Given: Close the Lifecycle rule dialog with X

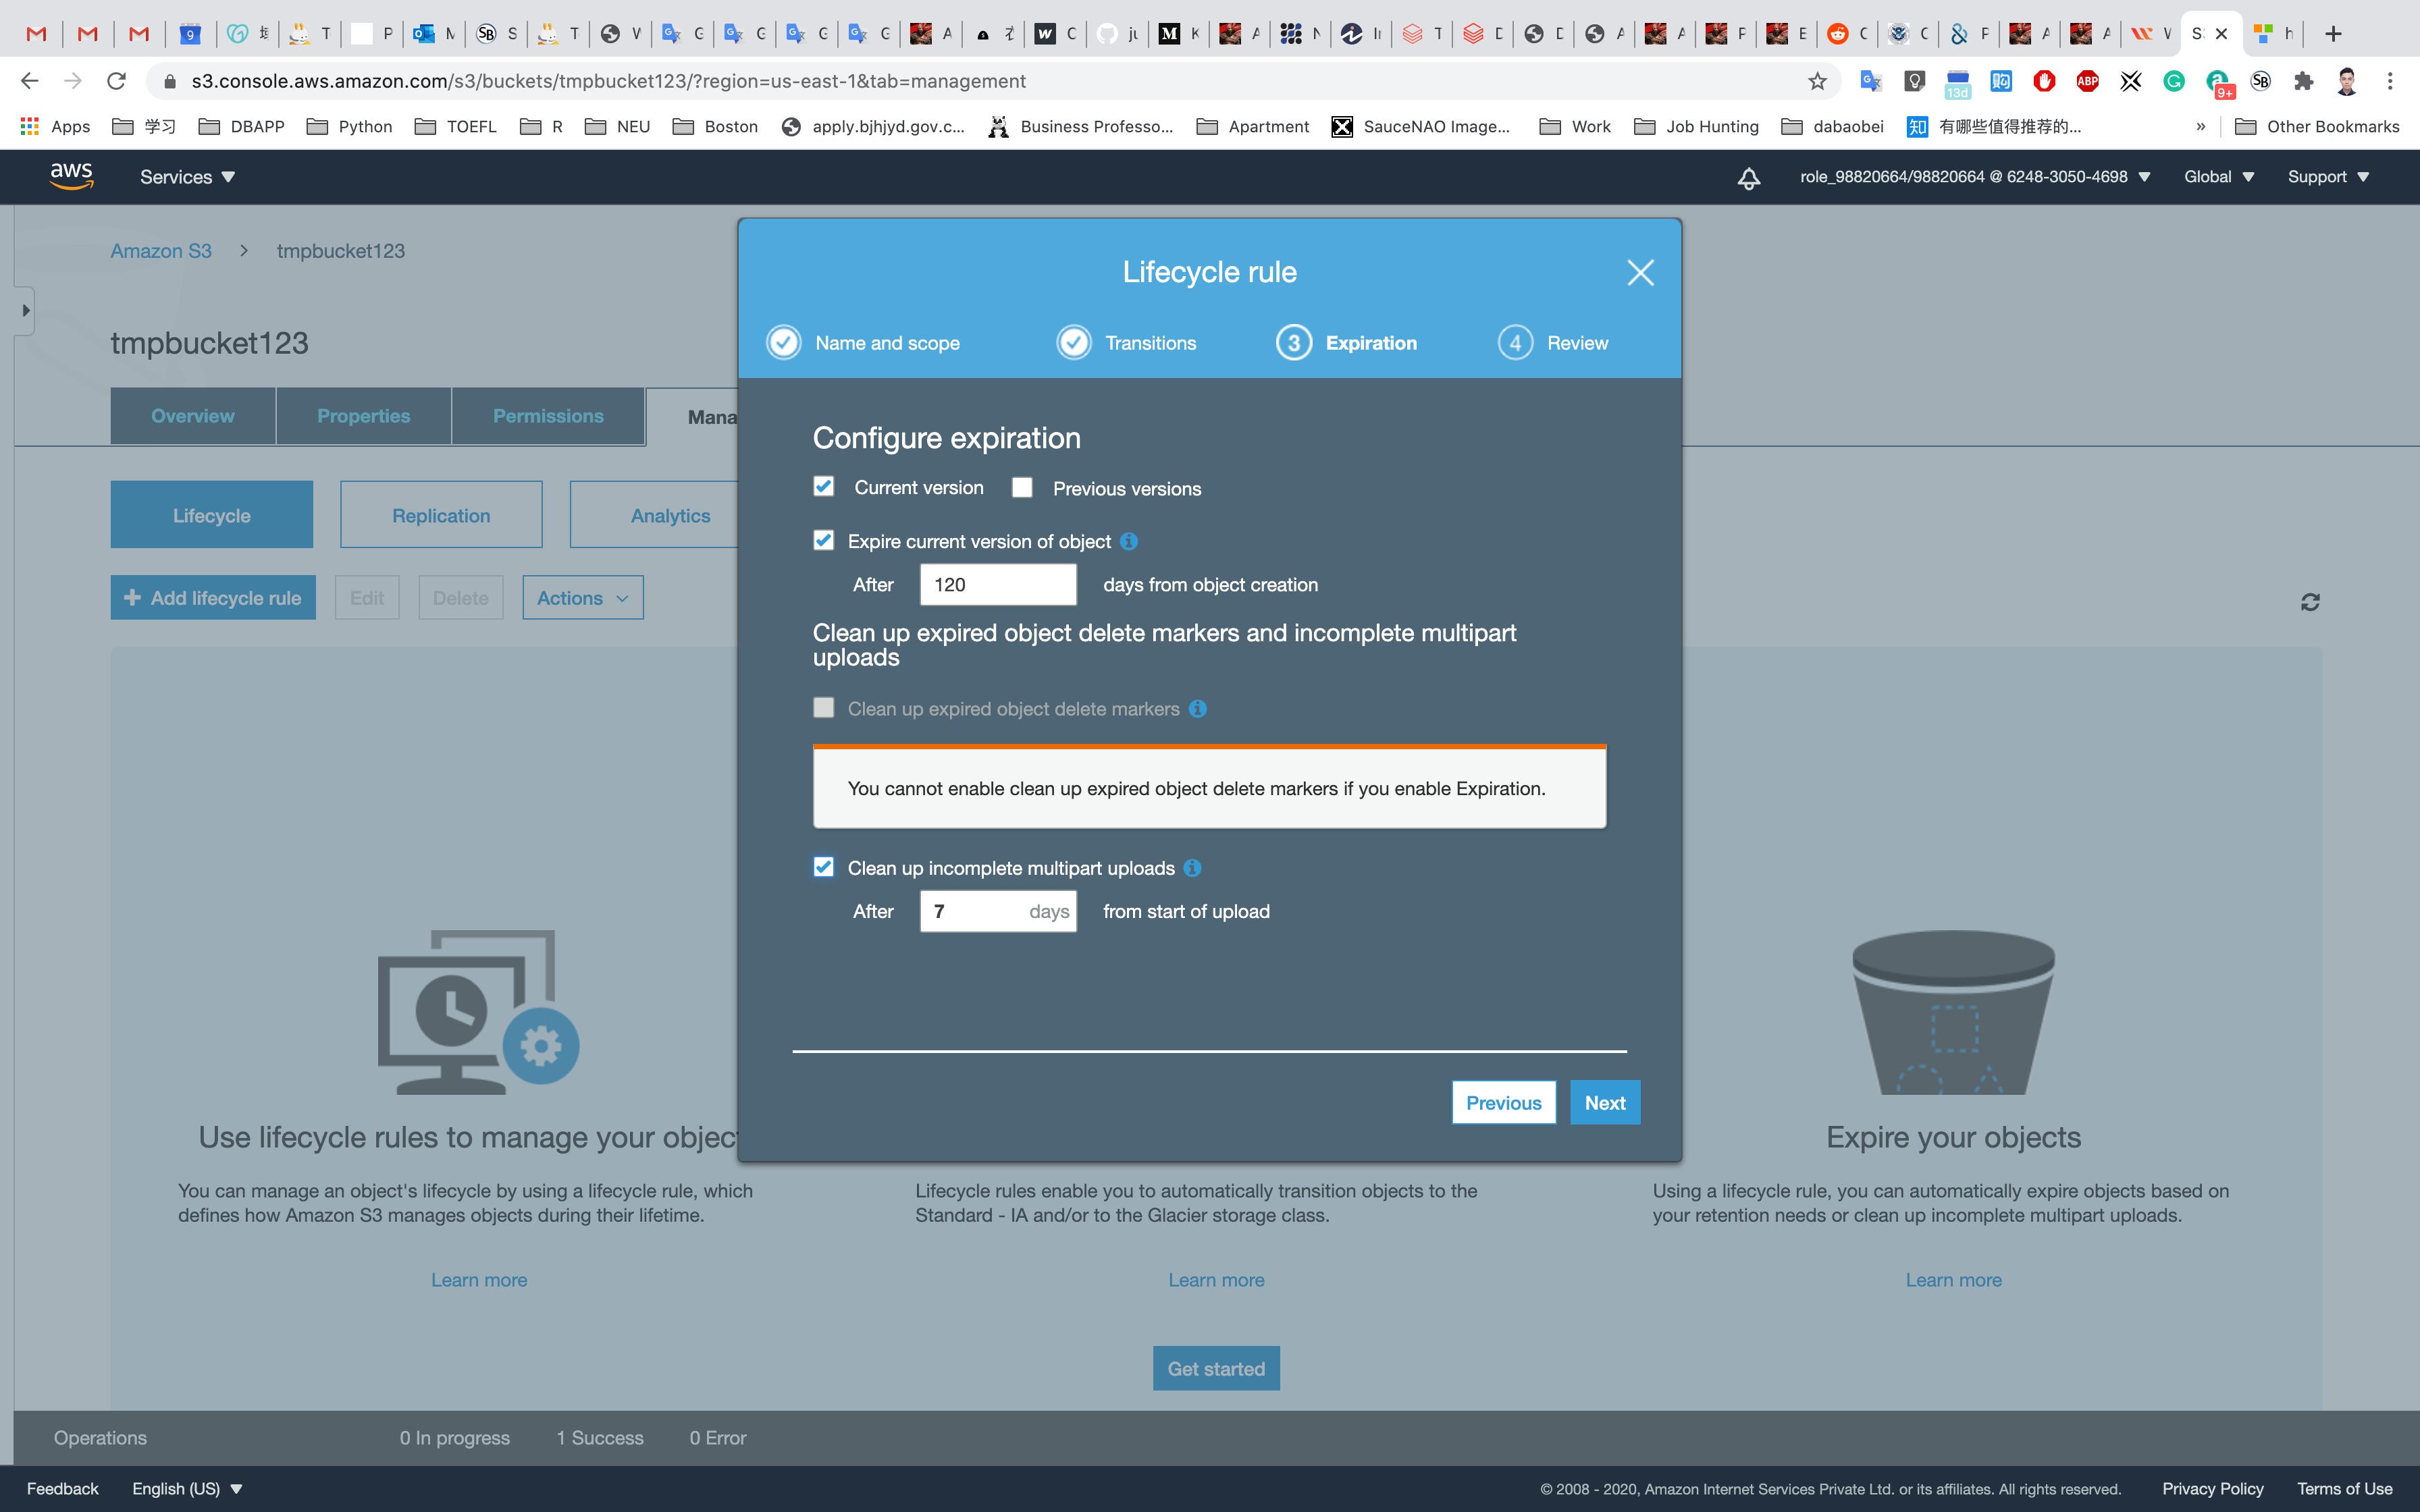Looking at the screenshot, I should pos(1640,272).
